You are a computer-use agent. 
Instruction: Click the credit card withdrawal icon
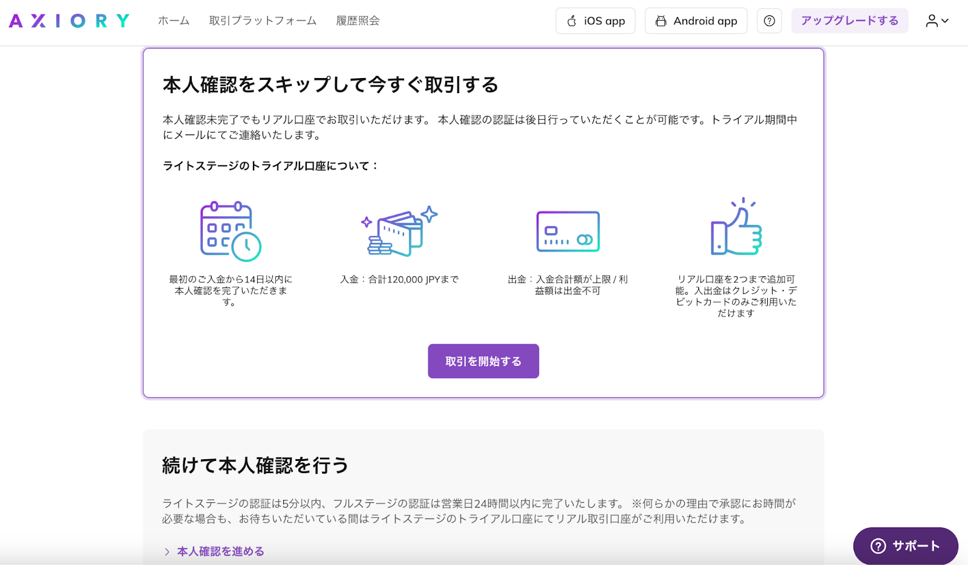568,232
